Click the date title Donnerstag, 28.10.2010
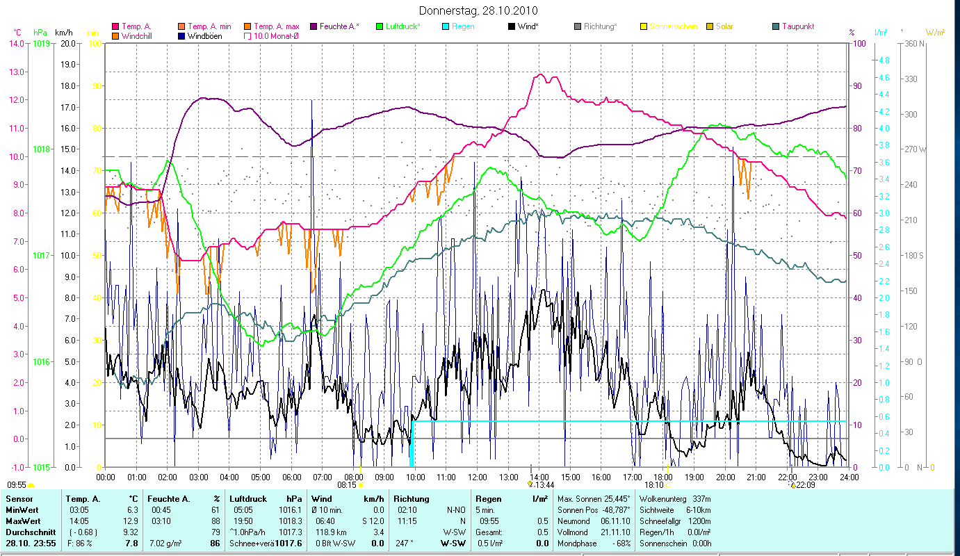The width and height of the screenshot is (960, 556). [479, 11]
